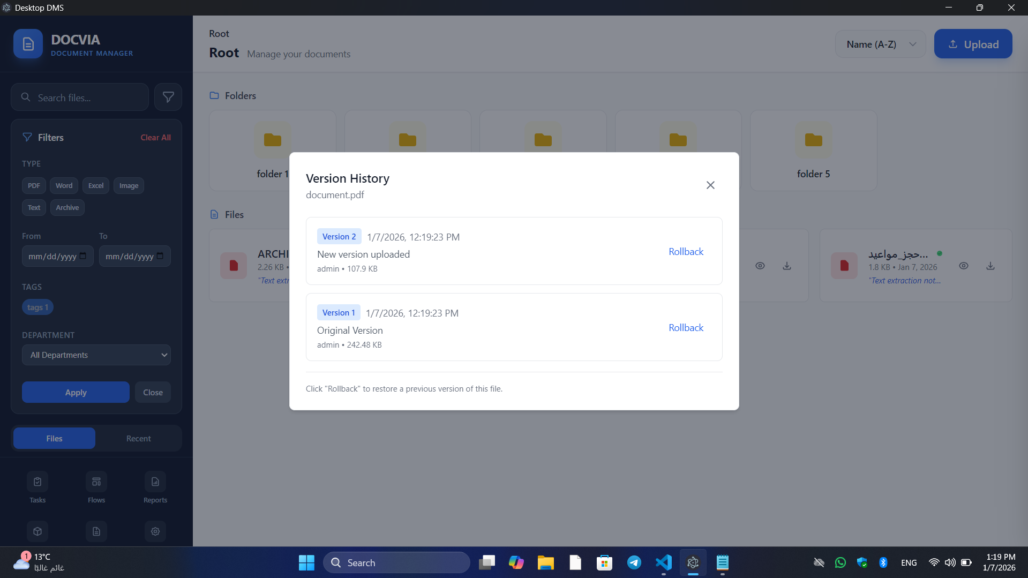Viewport: 1028px width, 578px height.
Task: Click the Search files input field
Action: [x=80, y=97]
